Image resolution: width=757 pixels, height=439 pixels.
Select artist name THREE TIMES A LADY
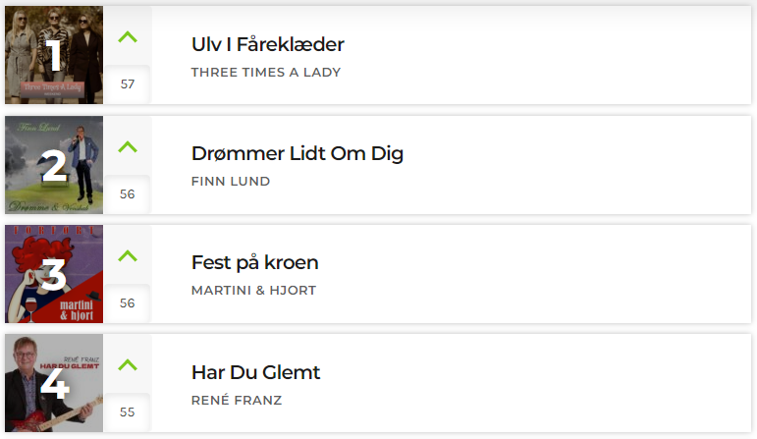click(x=266, y=73)
